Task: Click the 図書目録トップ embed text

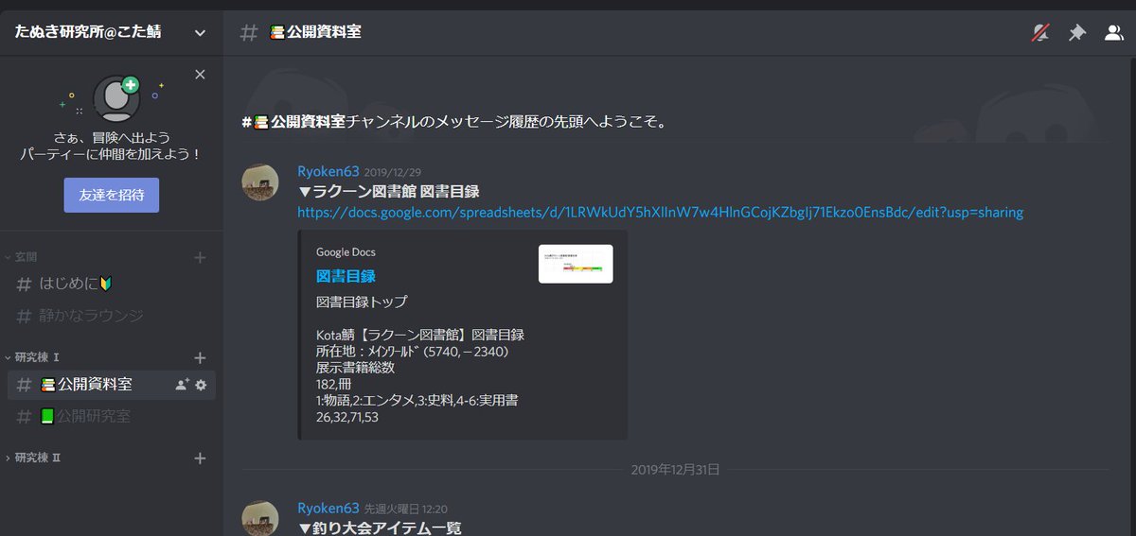Action: coord(362,303)
